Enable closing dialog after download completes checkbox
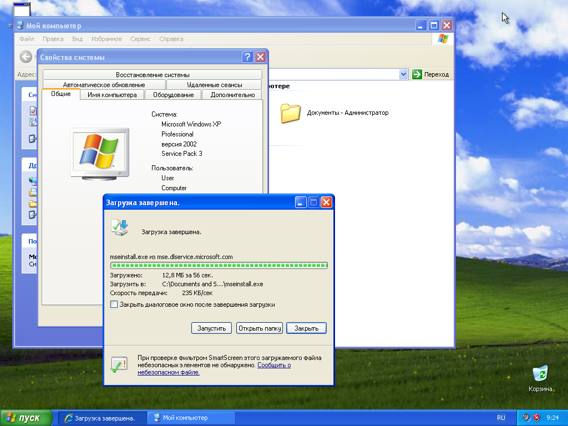The image size is (568, 426). tap(114, 305)
